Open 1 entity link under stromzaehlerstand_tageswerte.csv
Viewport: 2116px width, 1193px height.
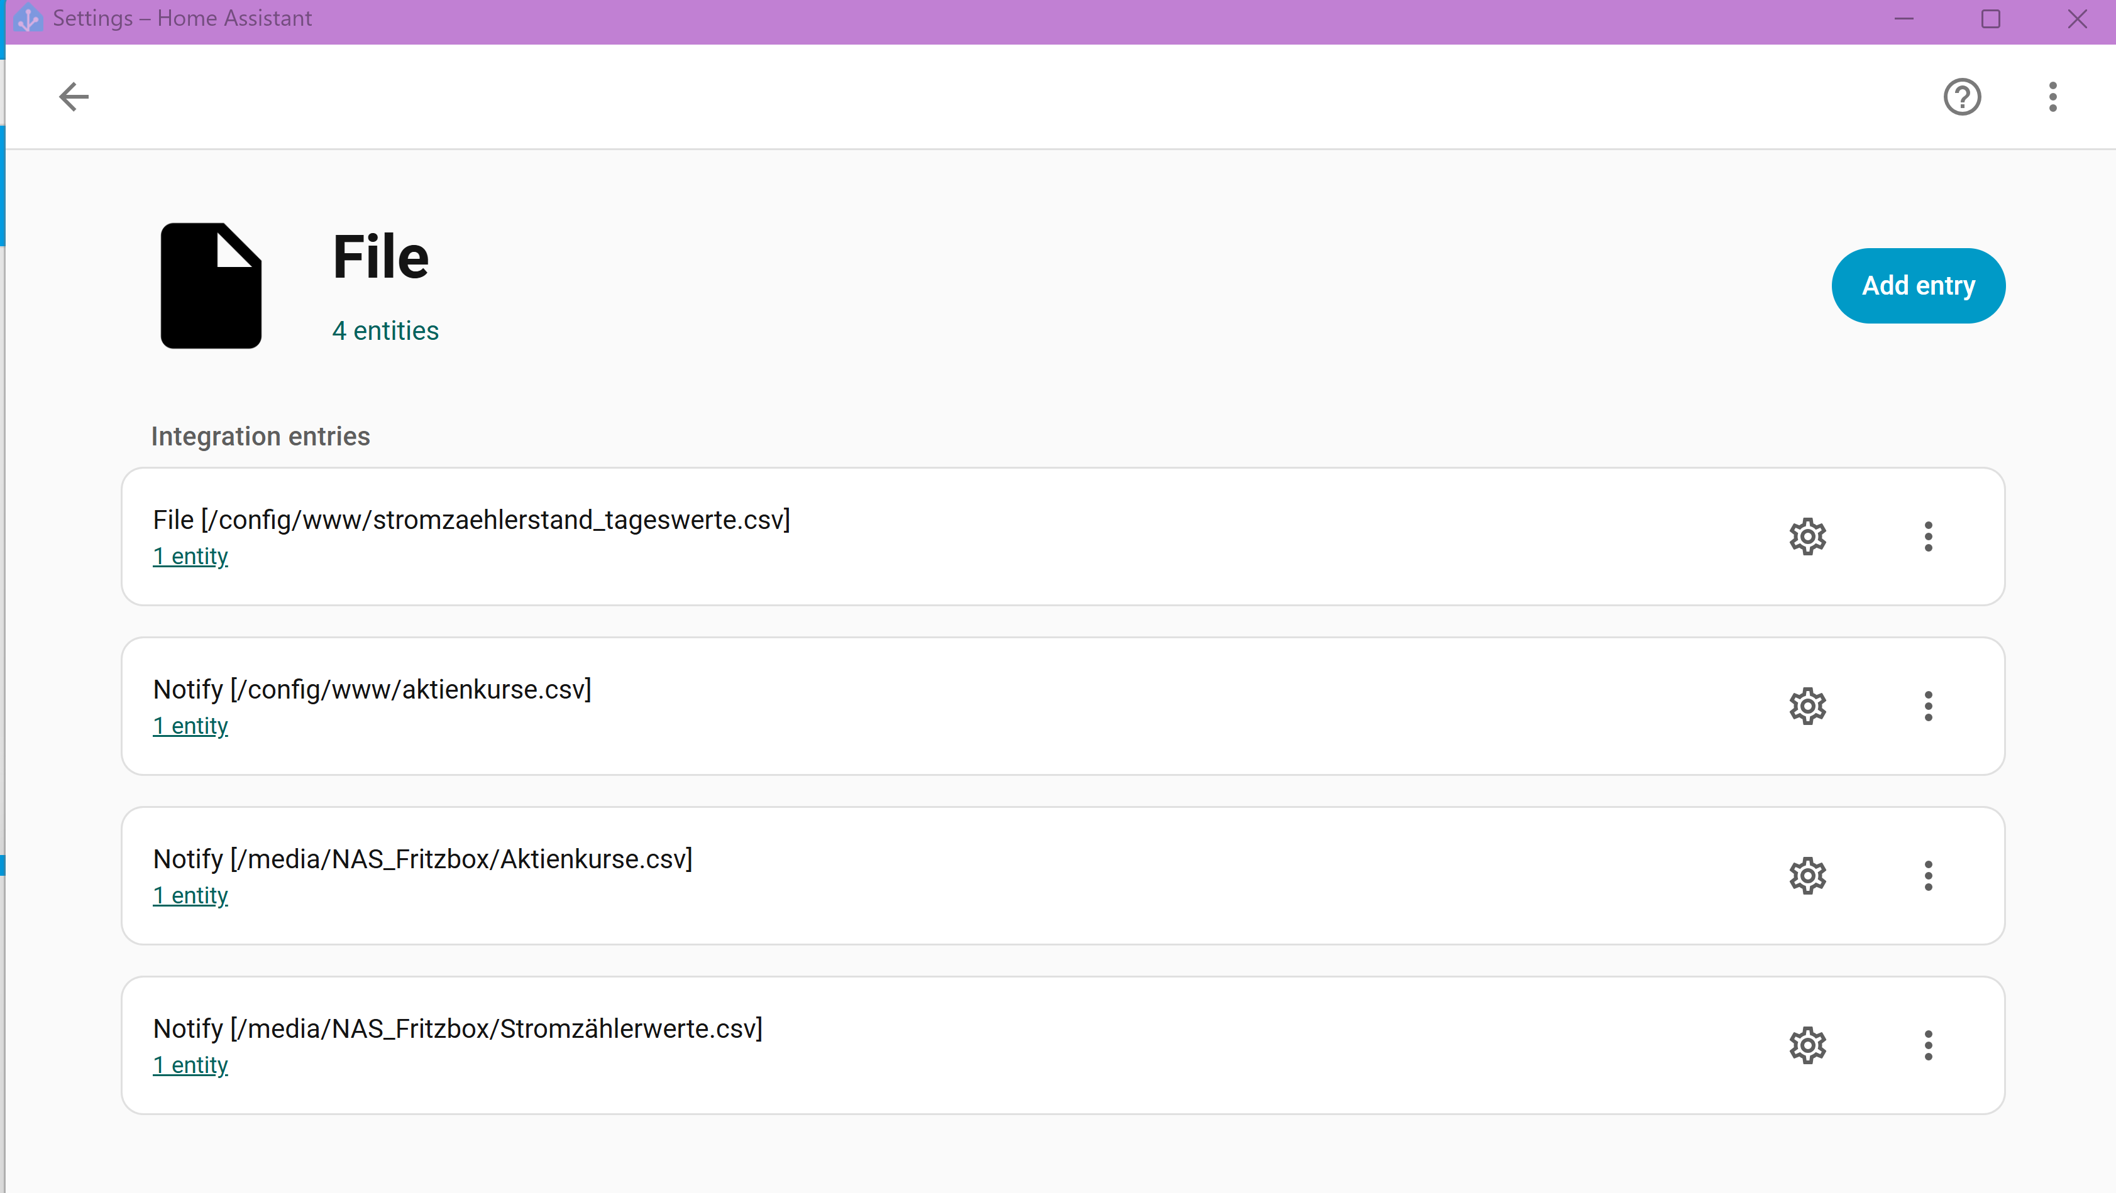coord(190,557)
